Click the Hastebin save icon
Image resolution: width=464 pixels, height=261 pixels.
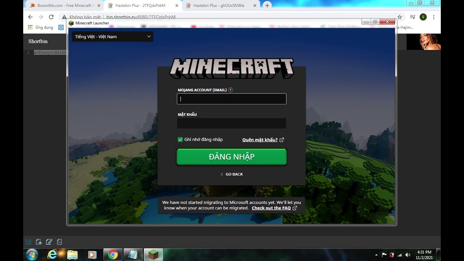point(28,242)
